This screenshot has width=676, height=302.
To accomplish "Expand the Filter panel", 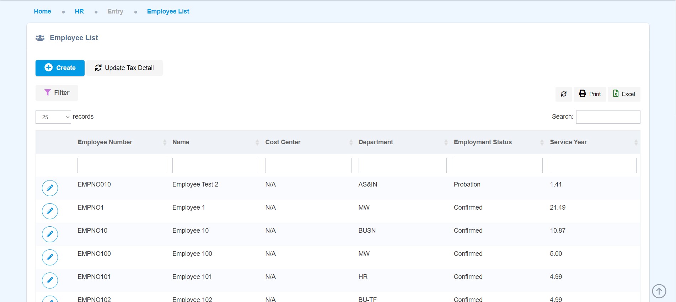I will click(x=57, y=93).
